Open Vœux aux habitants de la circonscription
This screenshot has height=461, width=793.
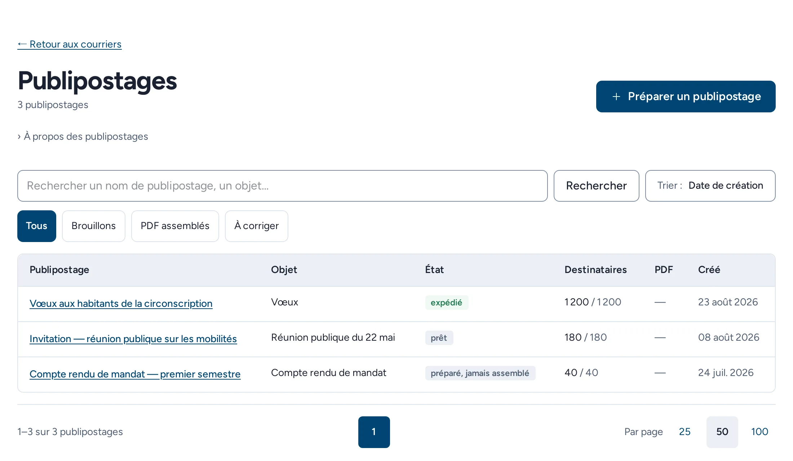coord(121,304)
